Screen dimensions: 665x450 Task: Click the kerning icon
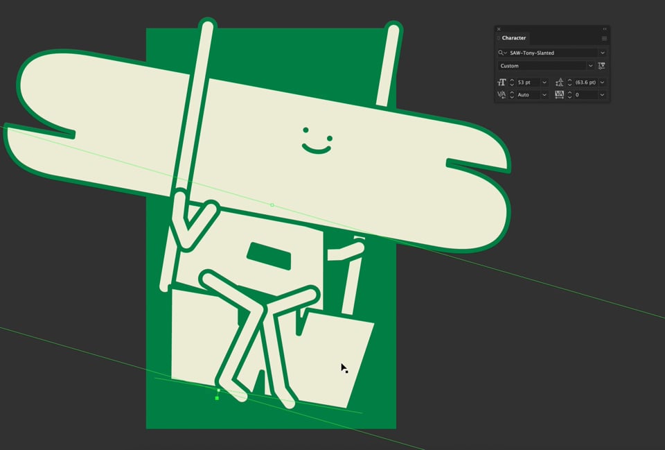[x=502, y=95]
